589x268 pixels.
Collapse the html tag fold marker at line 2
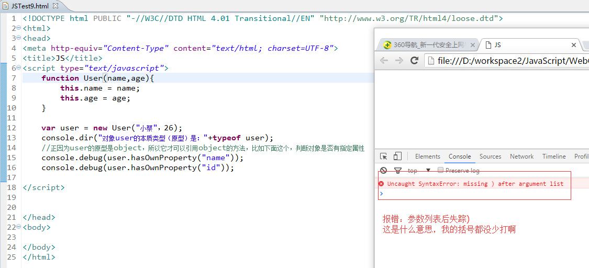click(19, 28)
